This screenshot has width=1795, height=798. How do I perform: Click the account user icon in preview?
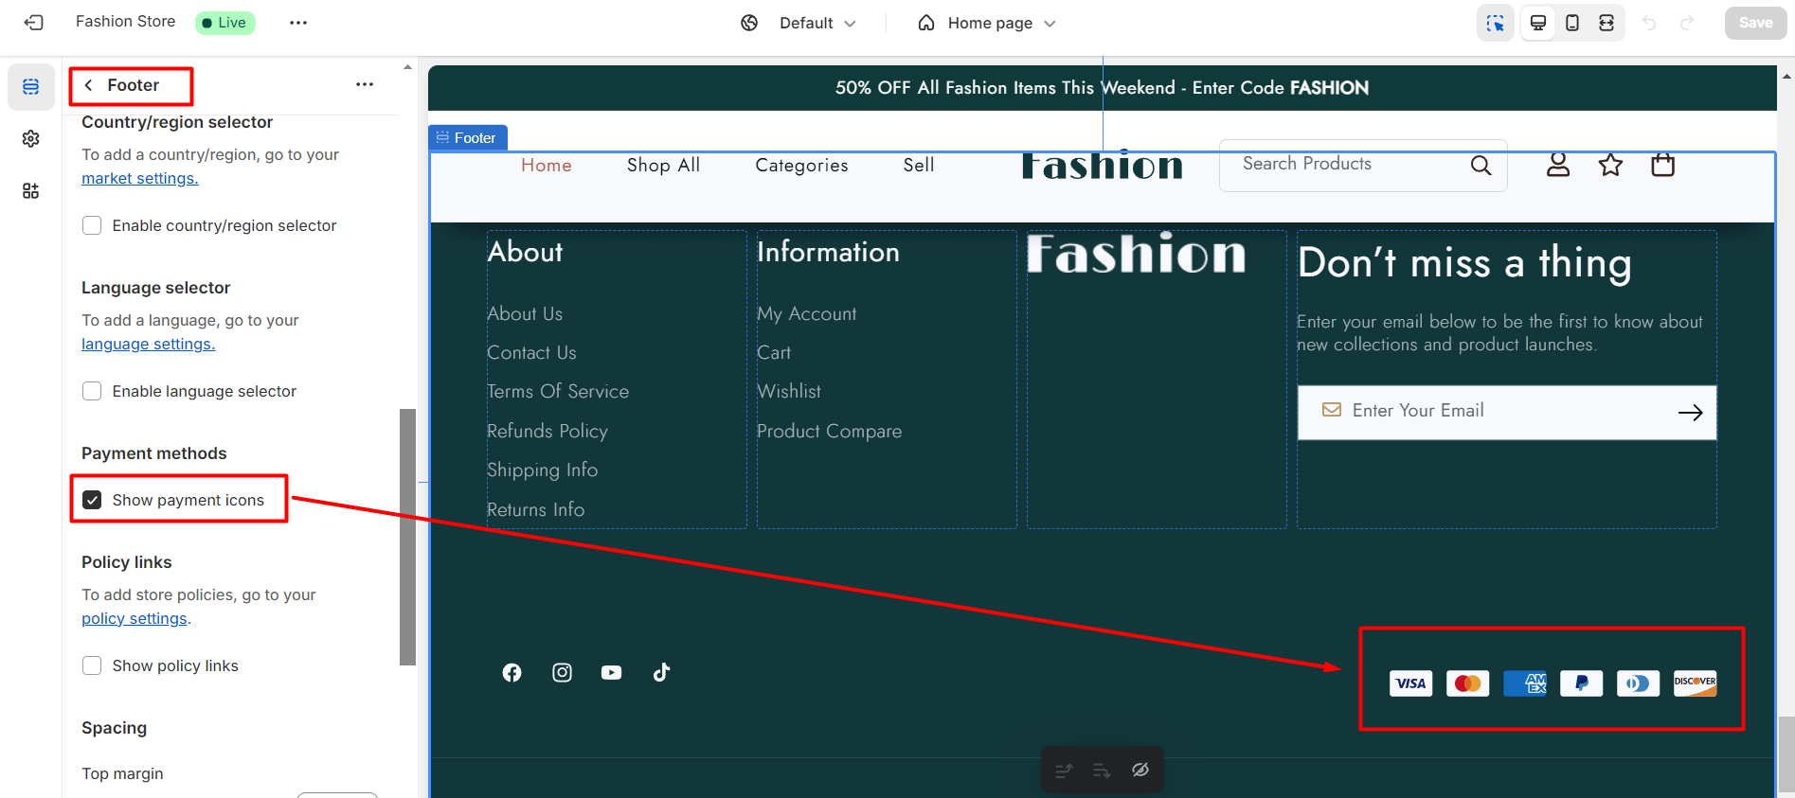pos(1558,165)
